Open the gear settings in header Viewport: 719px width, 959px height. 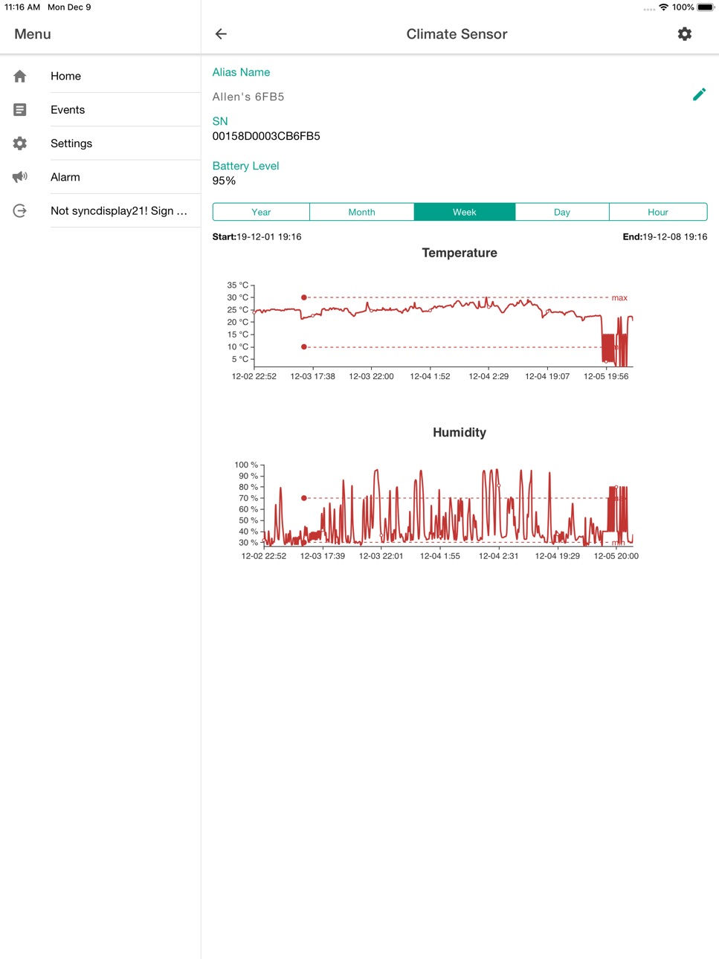click(x=685, y=34)
